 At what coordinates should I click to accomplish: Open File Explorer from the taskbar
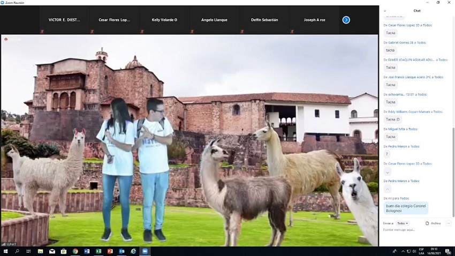pyautogui.click(x=40, y=251)
